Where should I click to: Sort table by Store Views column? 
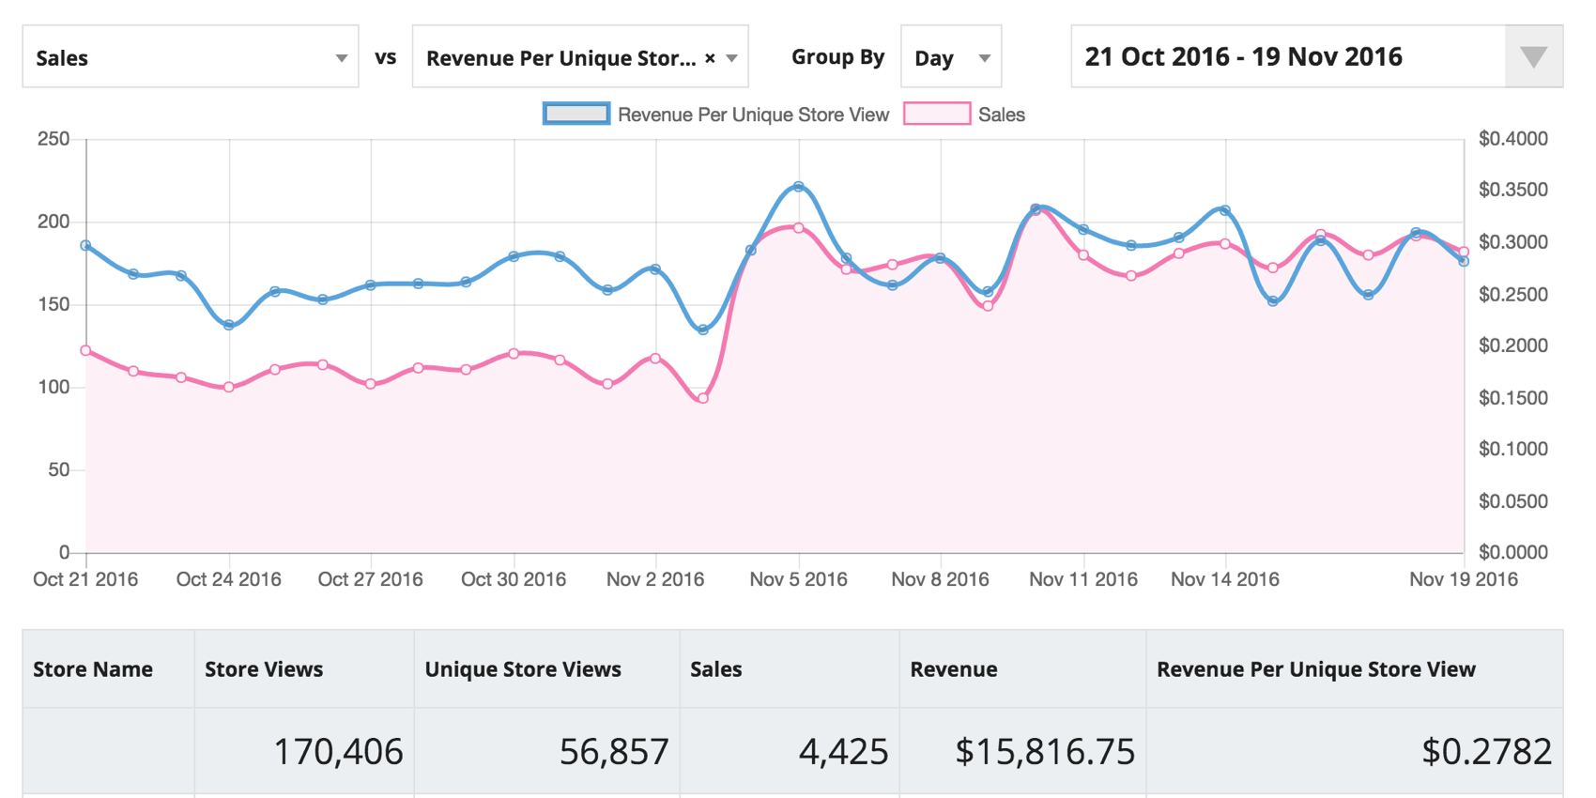[x=264, y=669]
